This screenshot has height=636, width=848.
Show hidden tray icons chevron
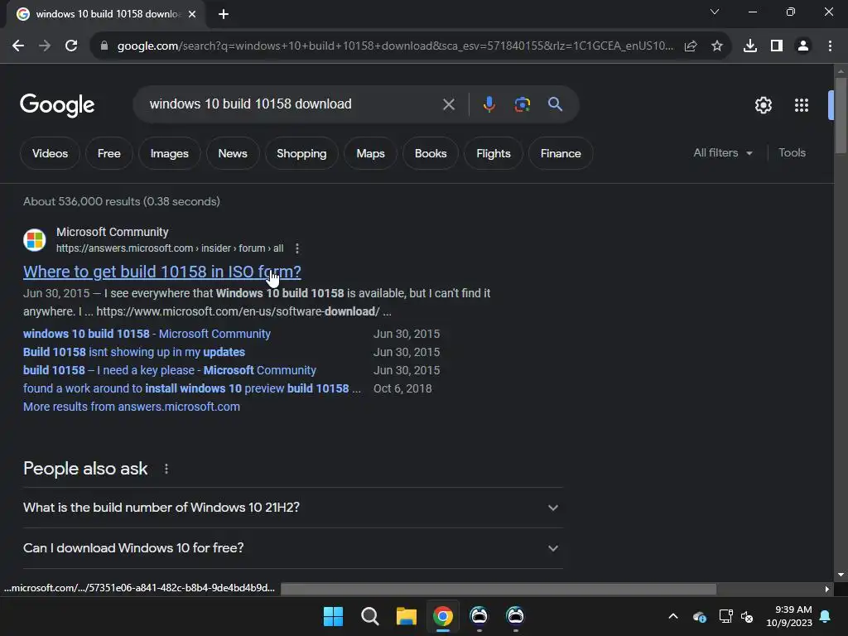click(673, 616)
